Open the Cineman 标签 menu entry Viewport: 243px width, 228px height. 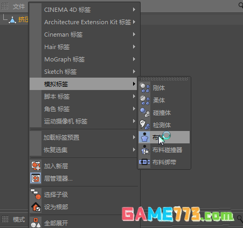(x=84, y=34)
